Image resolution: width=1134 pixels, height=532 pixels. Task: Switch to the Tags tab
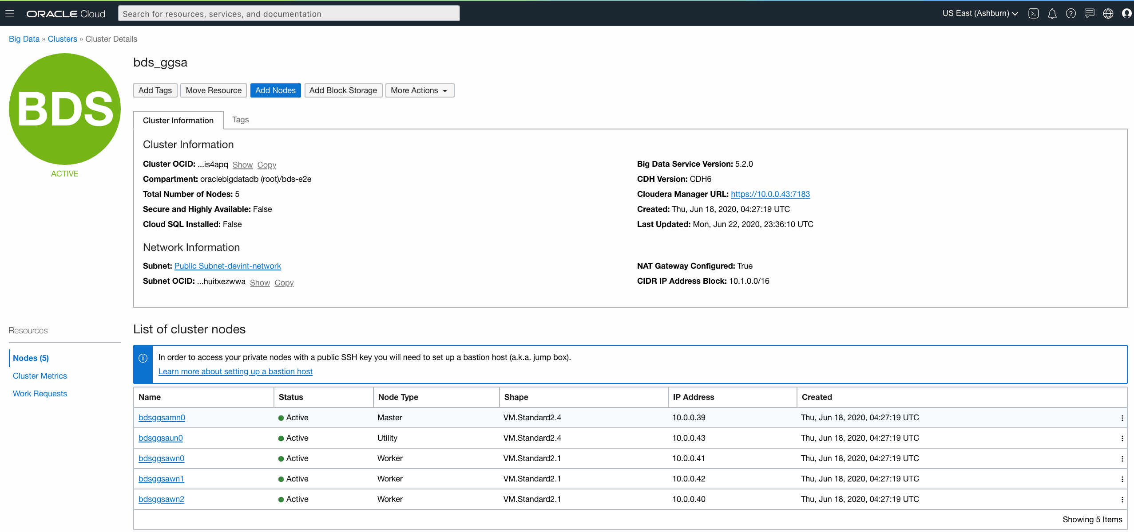click(x=240, y=119)
